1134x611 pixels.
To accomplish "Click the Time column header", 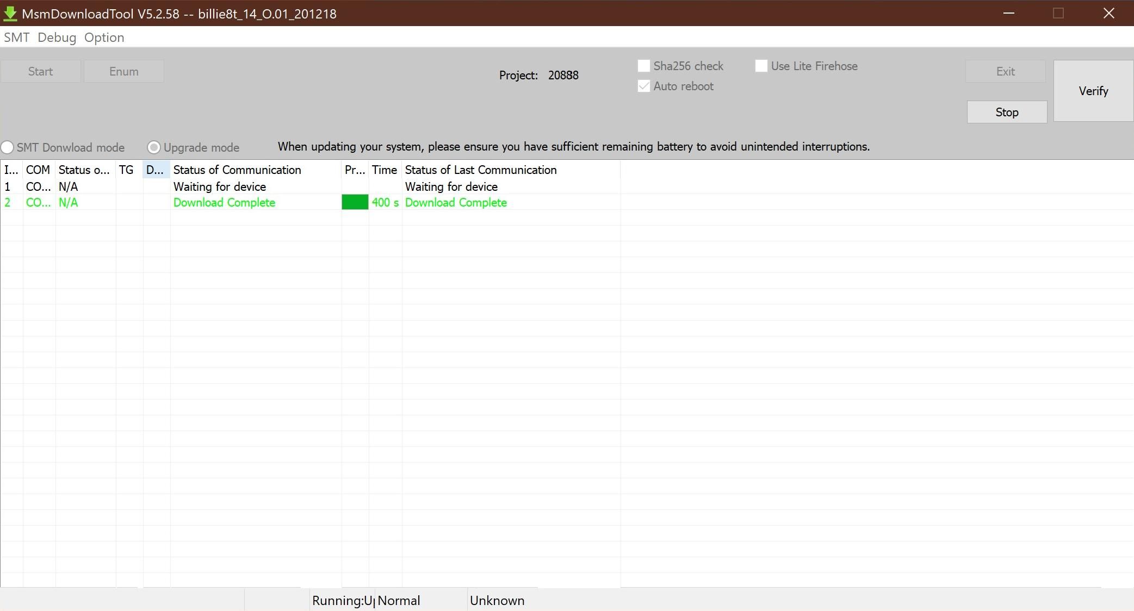I will click(384, 170).
